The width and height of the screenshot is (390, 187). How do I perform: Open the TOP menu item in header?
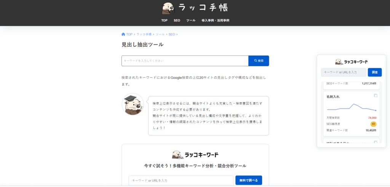pos(164,21)
